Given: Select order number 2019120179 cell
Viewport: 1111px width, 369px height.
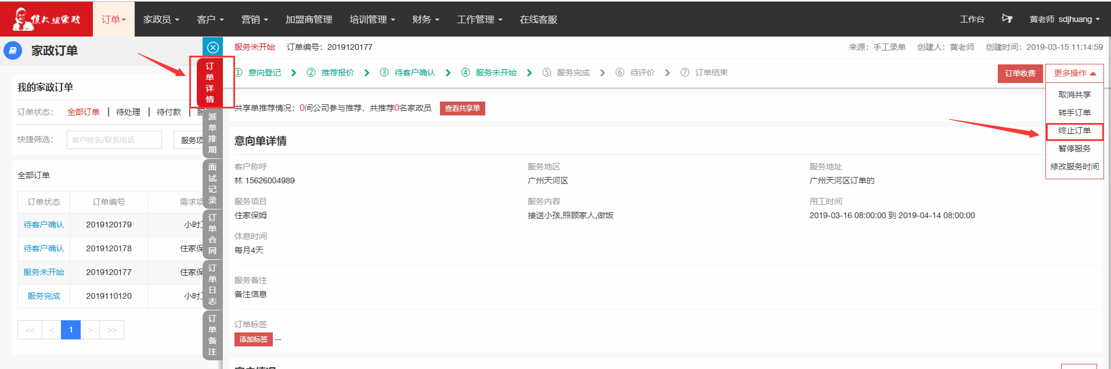Looking at the screenshot, I should coord(109,225).
